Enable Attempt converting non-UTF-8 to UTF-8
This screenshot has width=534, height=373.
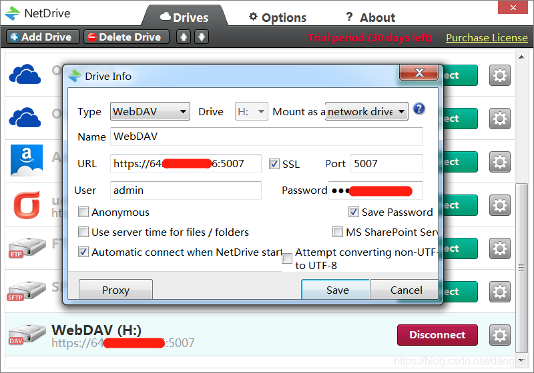tap(287, 258)
